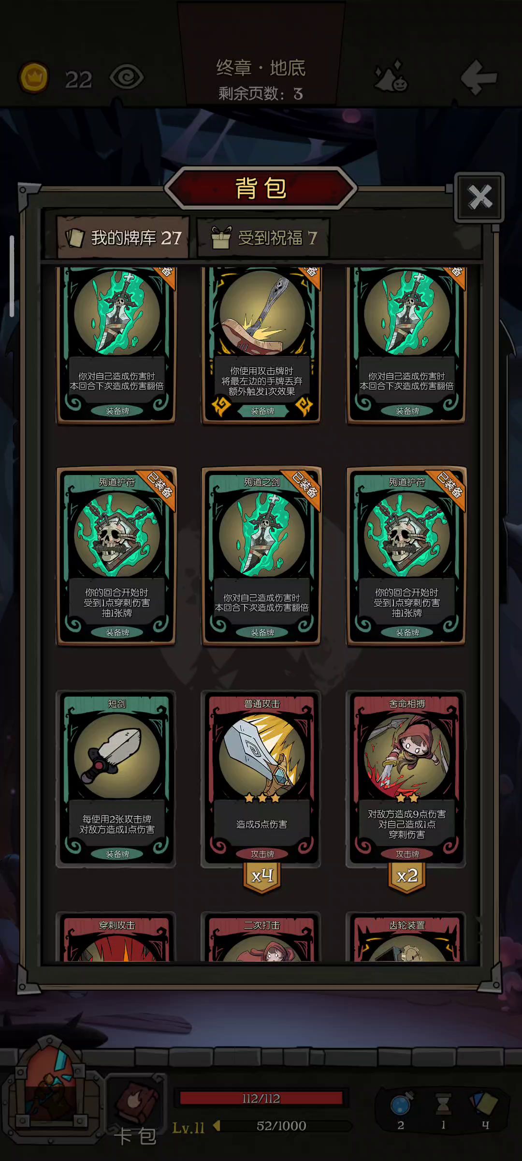Tap the x2 count badge

pyautogui.click(x=407, y=876)
